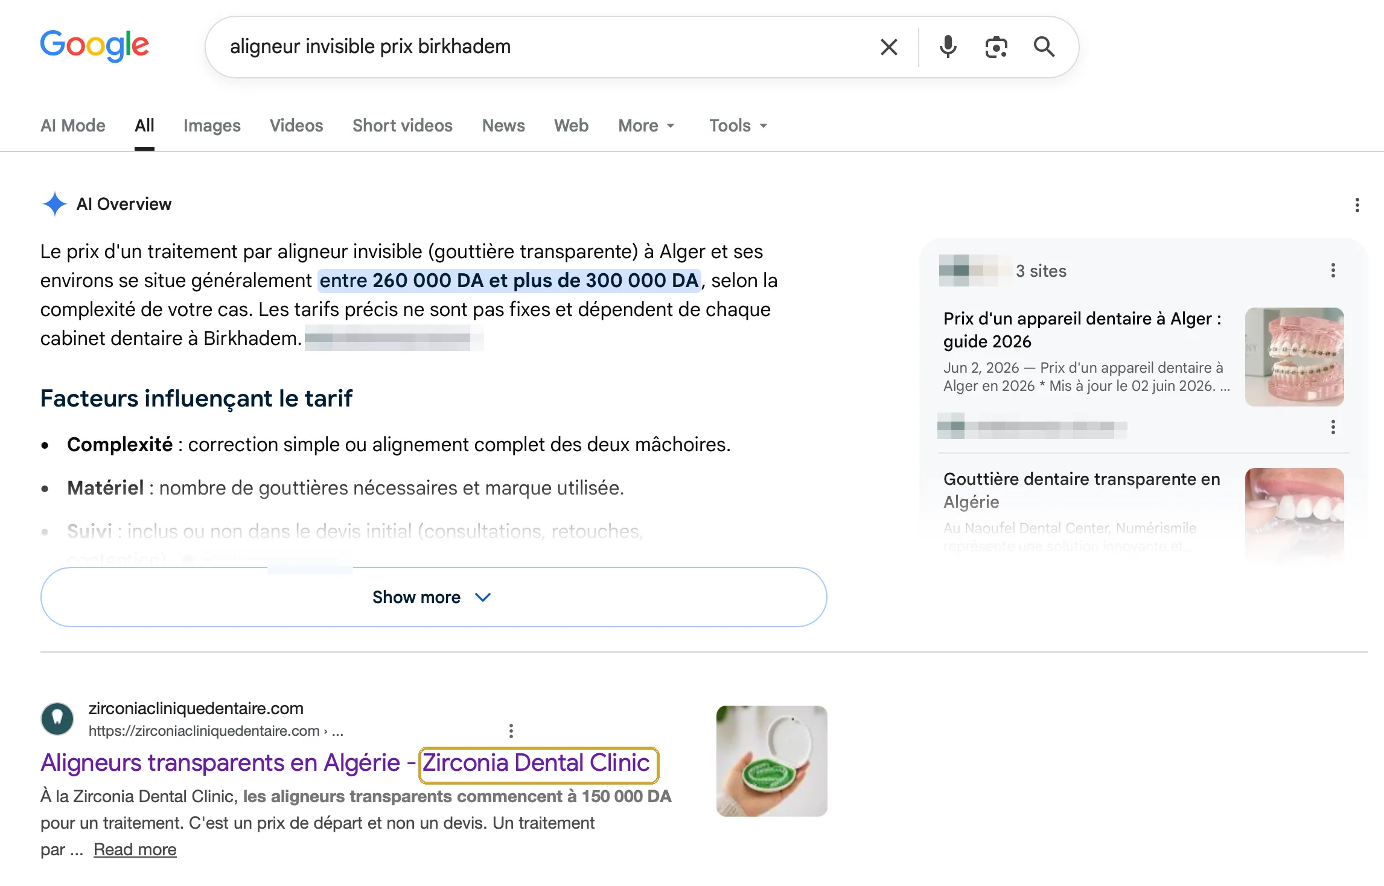Switch to the Web tab
This screenshot has width=1384, height=886.
(571, 125)
